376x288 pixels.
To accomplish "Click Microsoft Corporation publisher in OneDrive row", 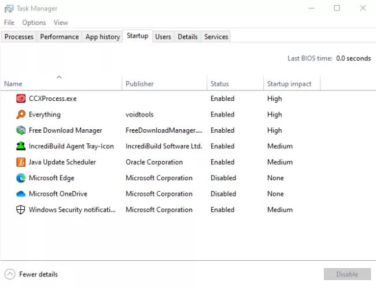I will [159, 194].
